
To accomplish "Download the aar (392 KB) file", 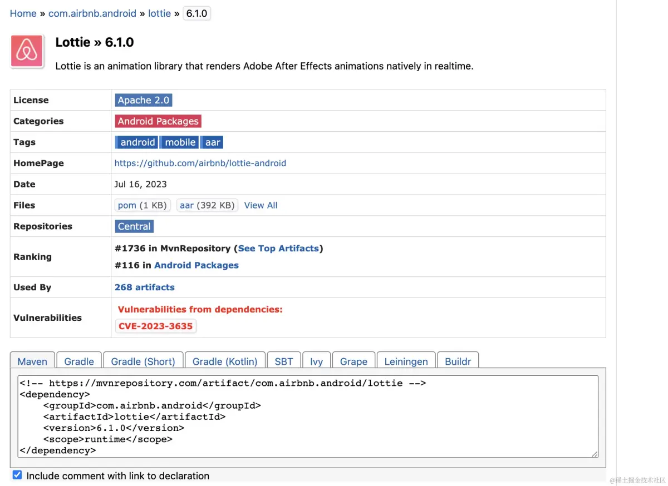I will 207,205.
